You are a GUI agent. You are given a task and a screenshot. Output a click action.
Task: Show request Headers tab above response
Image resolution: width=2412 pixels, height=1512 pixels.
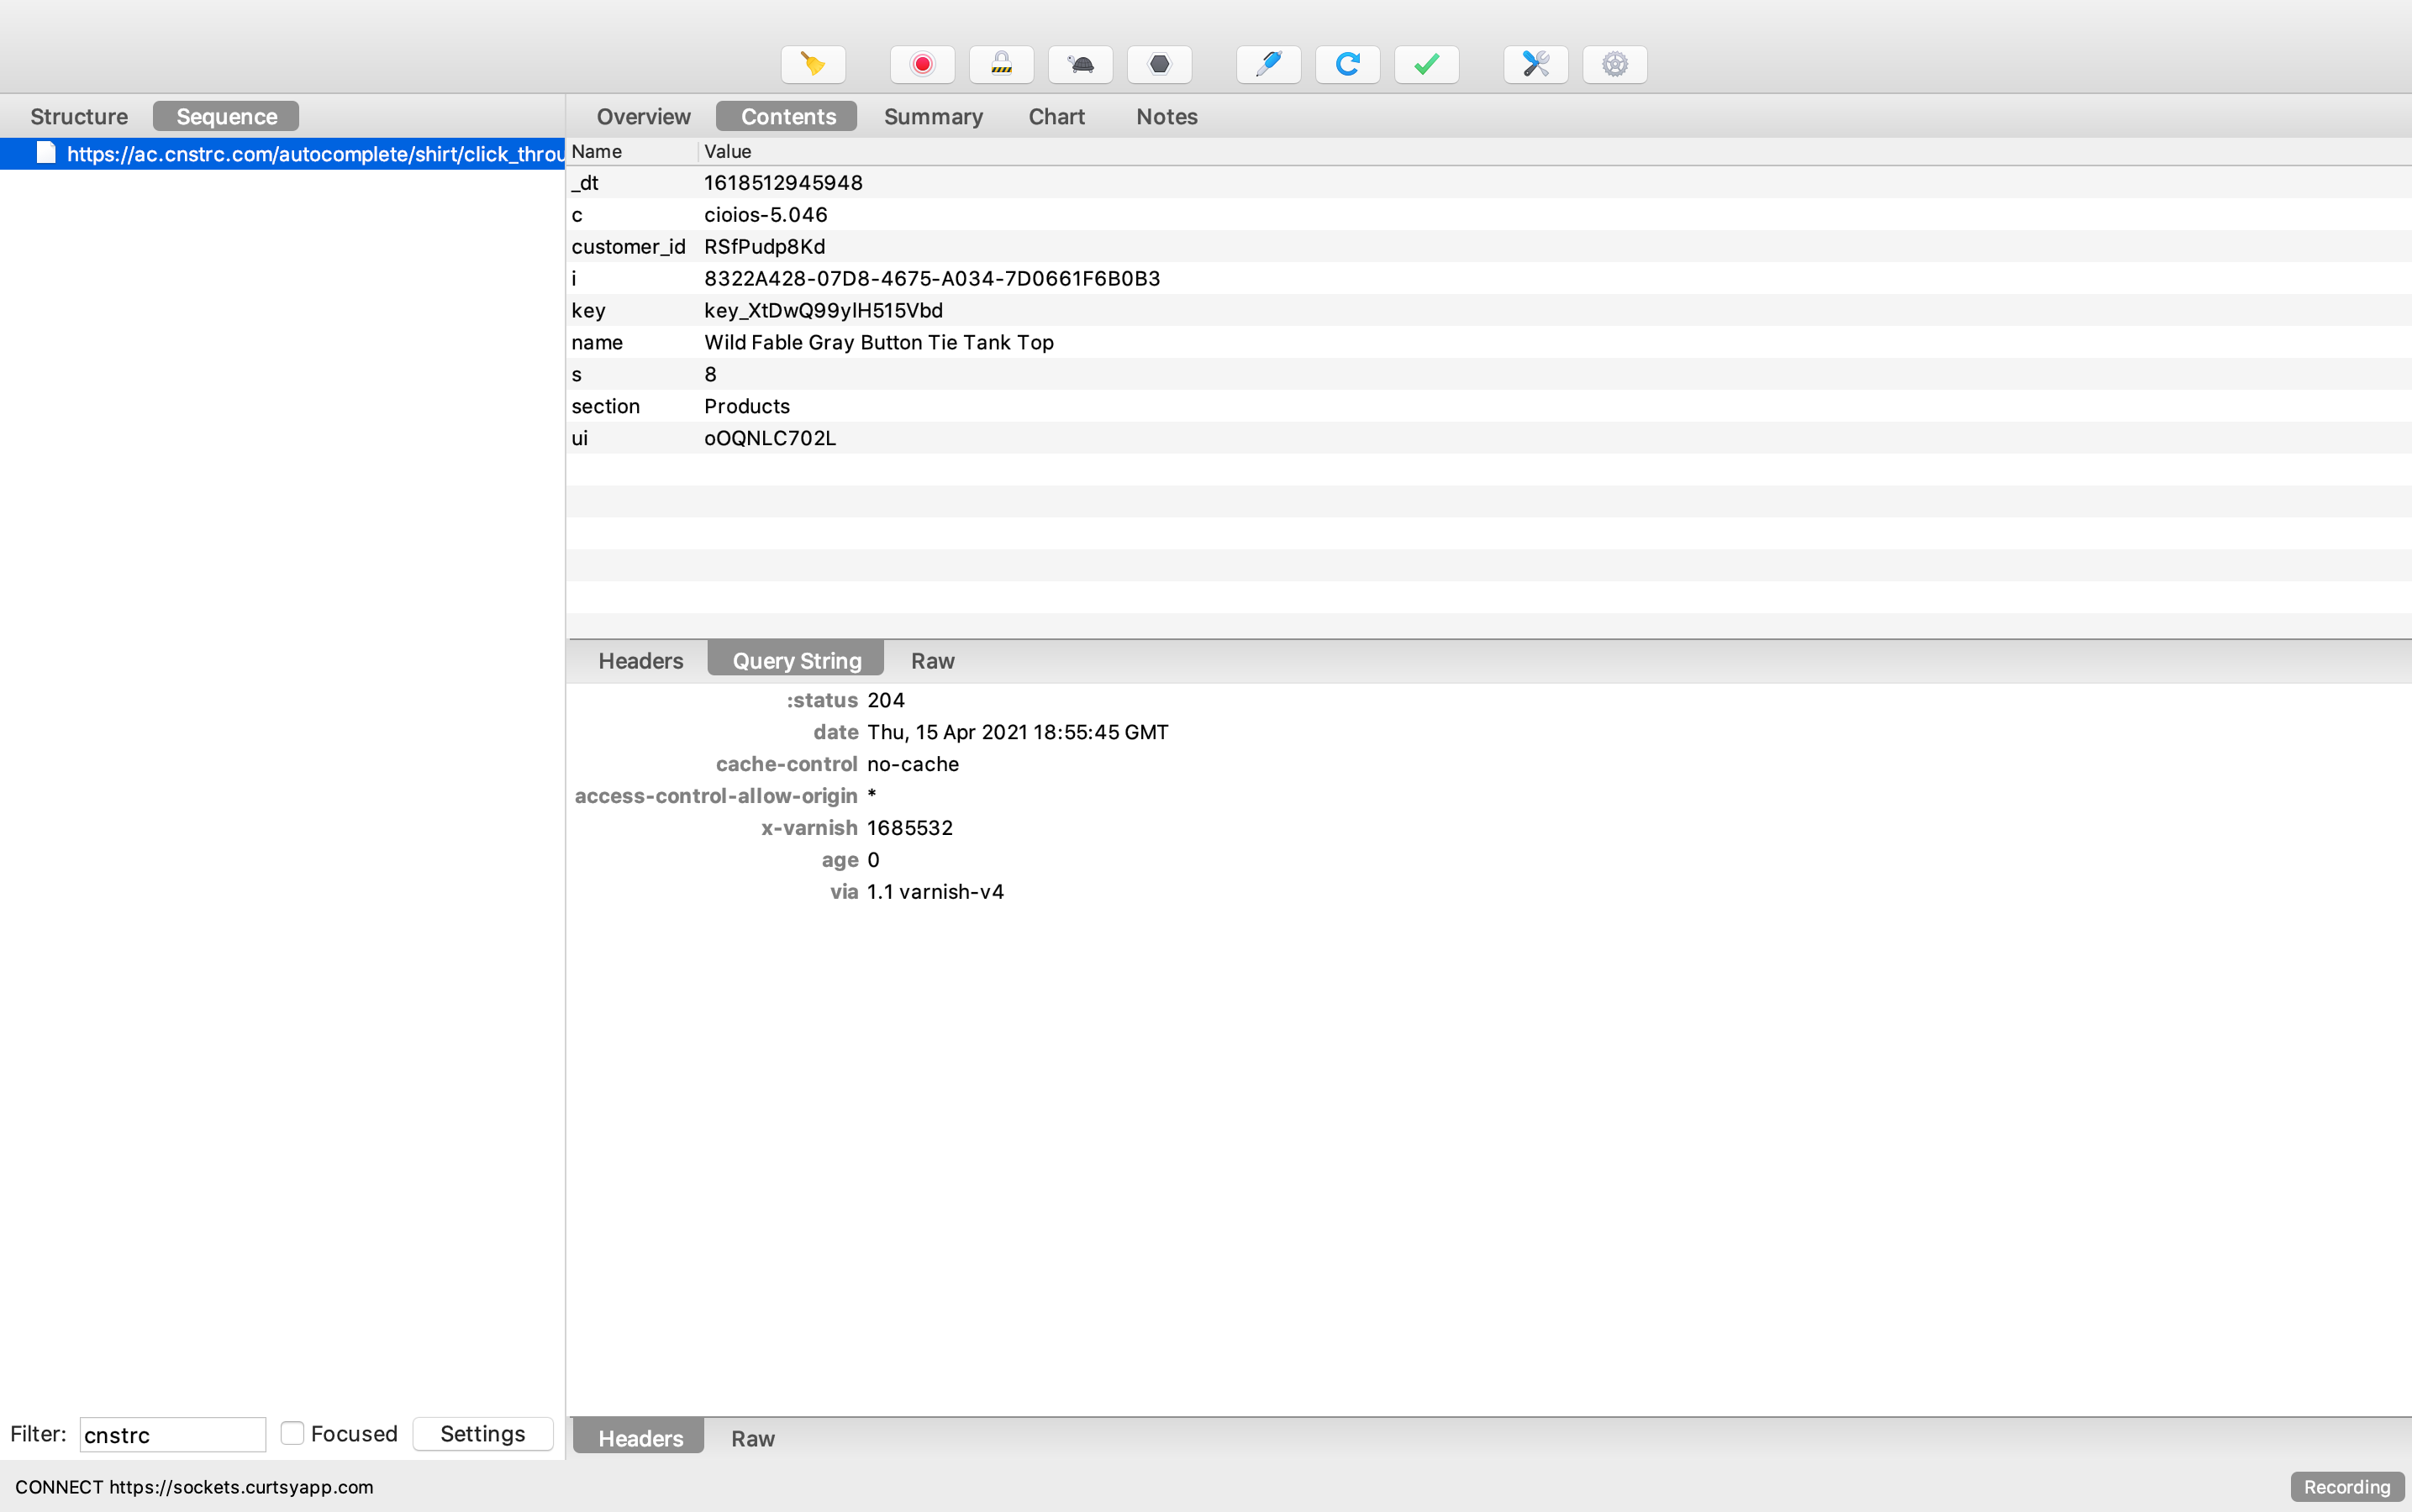tap(640, 661)
